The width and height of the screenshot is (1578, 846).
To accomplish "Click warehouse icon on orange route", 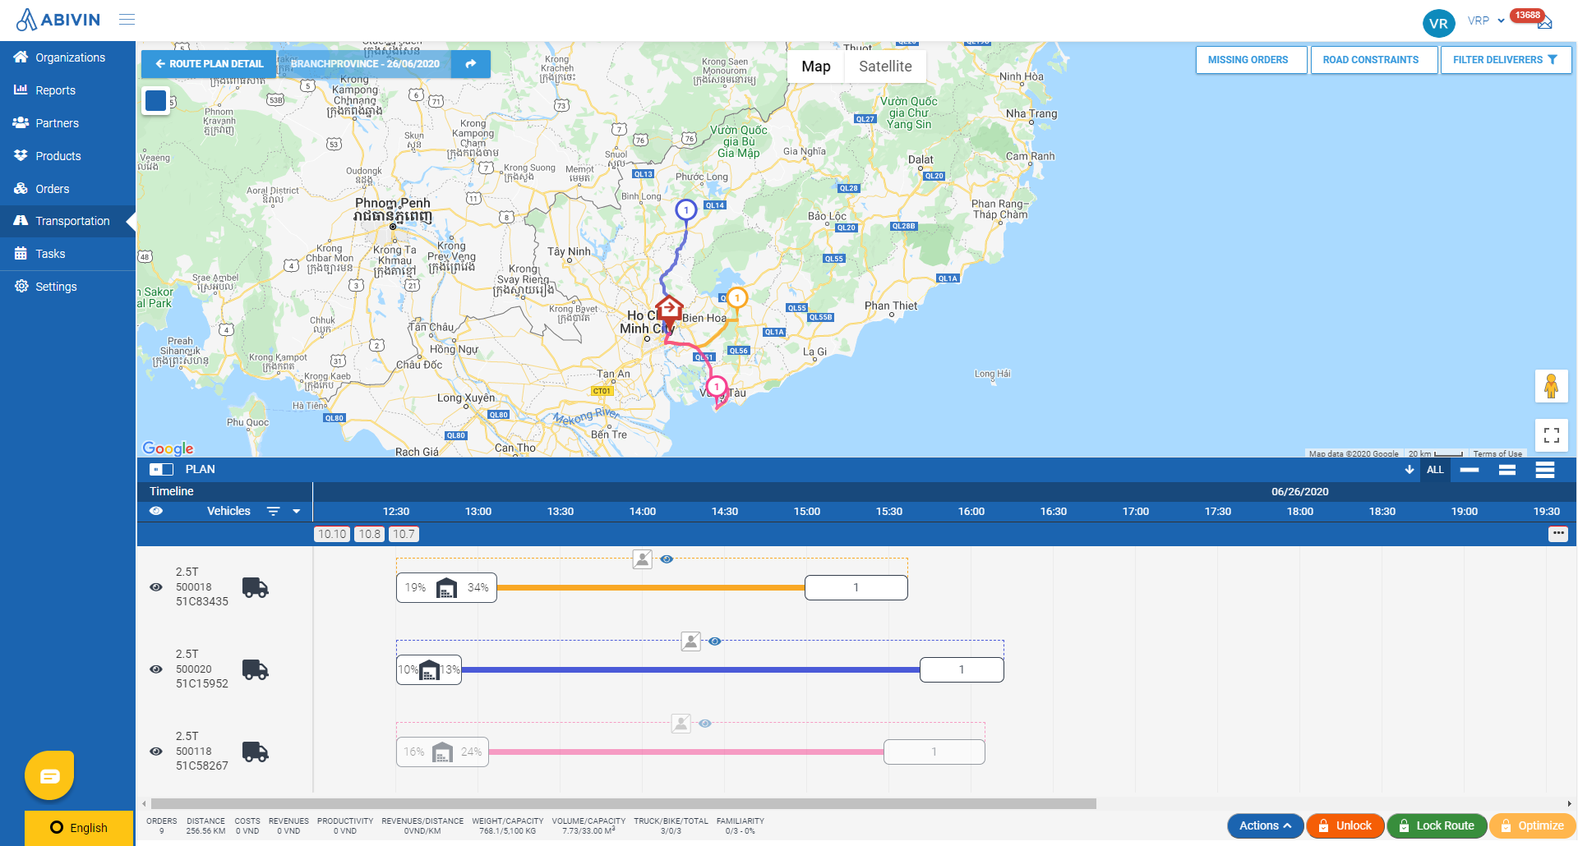I will point(446,588).
